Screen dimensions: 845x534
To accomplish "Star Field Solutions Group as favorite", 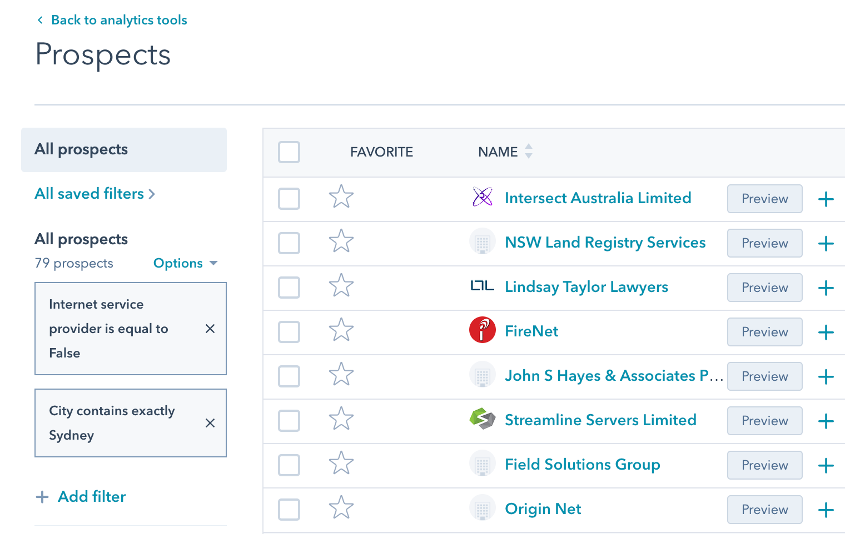I will 341,464.
